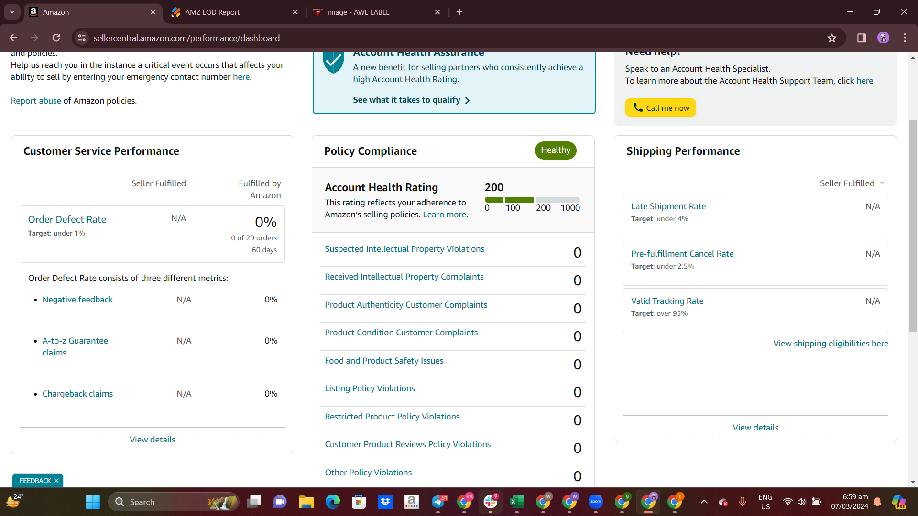Open See what it takes to qualify
The height and width of the screenshot is (516, 918).
point(411,100)
